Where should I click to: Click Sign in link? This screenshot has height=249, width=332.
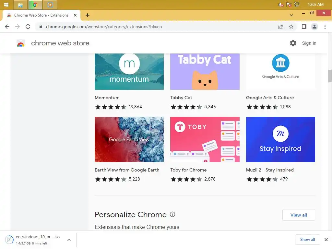click(309, 43)
